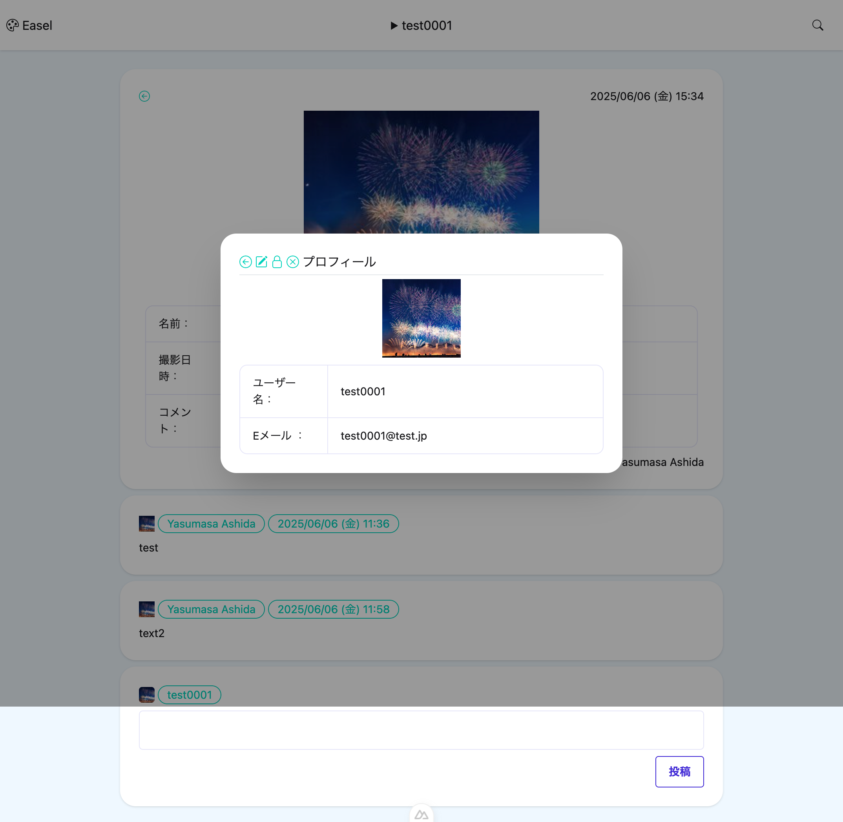Click the avatar thumbnail beside the text2 comment
The image size is (843, 822).
coord(146,609)
